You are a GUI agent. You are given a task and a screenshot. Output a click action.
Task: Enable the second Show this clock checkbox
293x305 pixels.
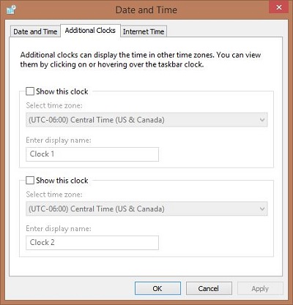pyautogui.click(x=30, y=181)
